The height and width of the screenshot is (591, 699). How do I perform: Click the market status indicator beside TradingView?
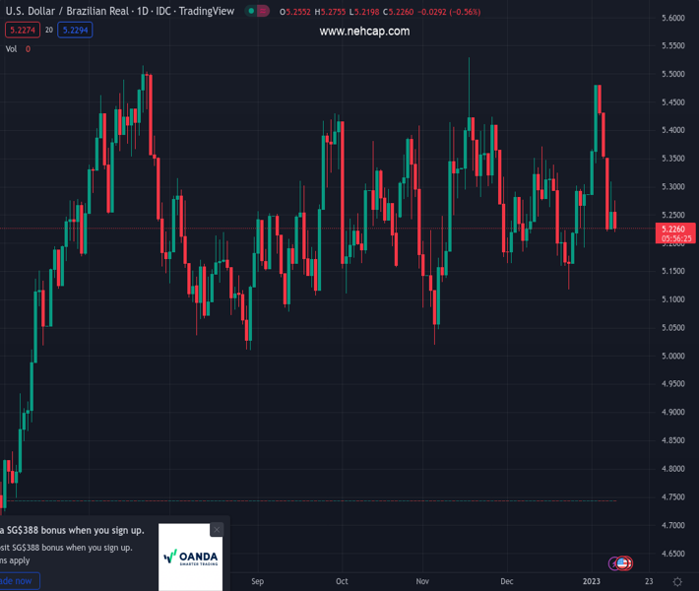[x=257, y=11]
